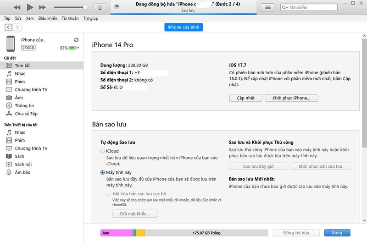The height and width of the screenshot is (242, 367).
Task: Open the Tài khoản menu
Action: tap(70, 18)
